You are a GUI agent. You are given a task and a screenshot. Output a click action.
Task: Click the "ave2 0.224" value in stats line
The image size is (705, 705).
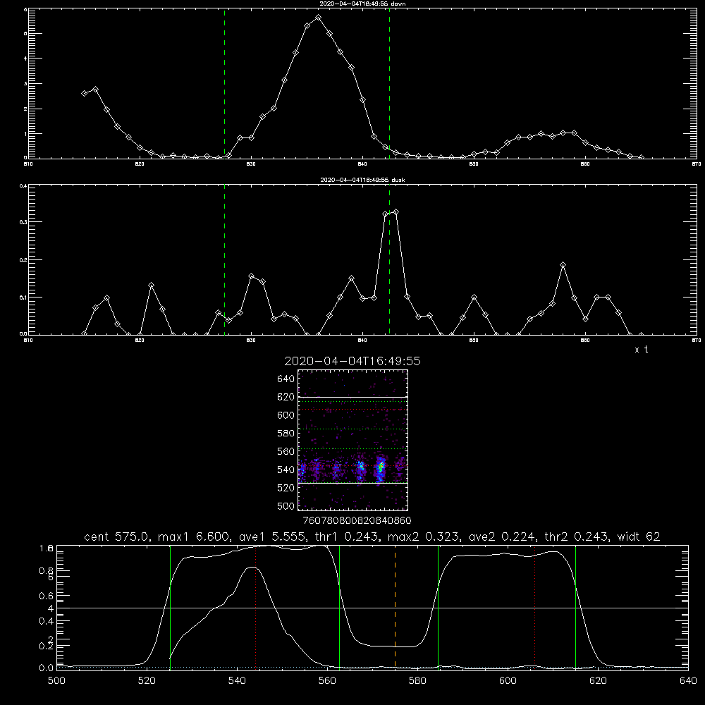503,537
